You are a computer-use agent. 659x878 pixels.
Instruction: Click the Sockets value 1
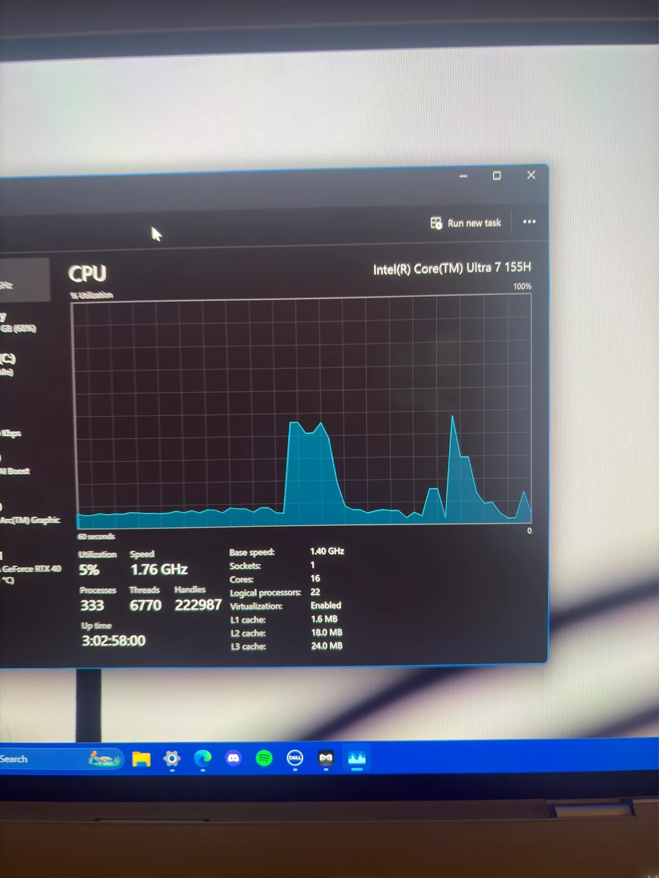click(313, 565)
